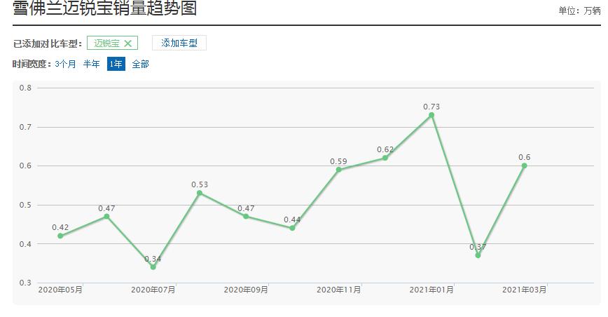Viewport: 608px width, 317px height.
Task: Click the 2020年07月 axis label
Action: [153, 290]
